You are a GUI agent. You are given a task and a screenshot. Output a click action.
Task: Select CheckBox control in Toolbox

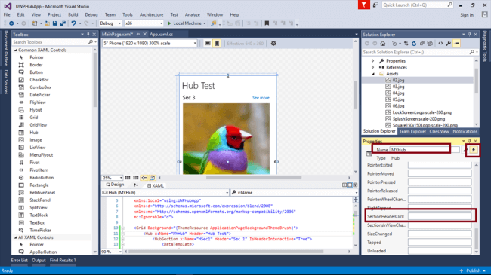pyautogui.click(x=39, y=80)
